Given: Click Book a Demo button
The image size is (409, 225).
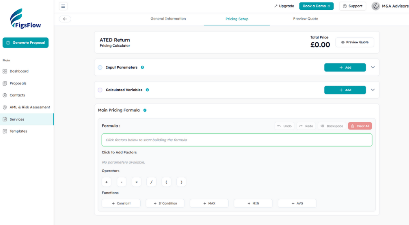Looking at the screenshot, I should tap(317, 6).
